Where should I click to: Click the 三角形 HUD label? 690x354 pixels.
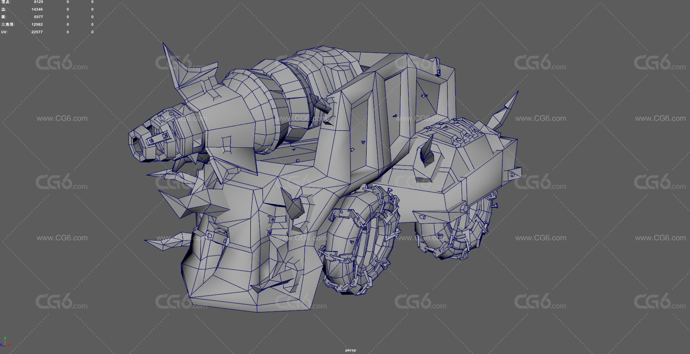(x=8, y=25)
